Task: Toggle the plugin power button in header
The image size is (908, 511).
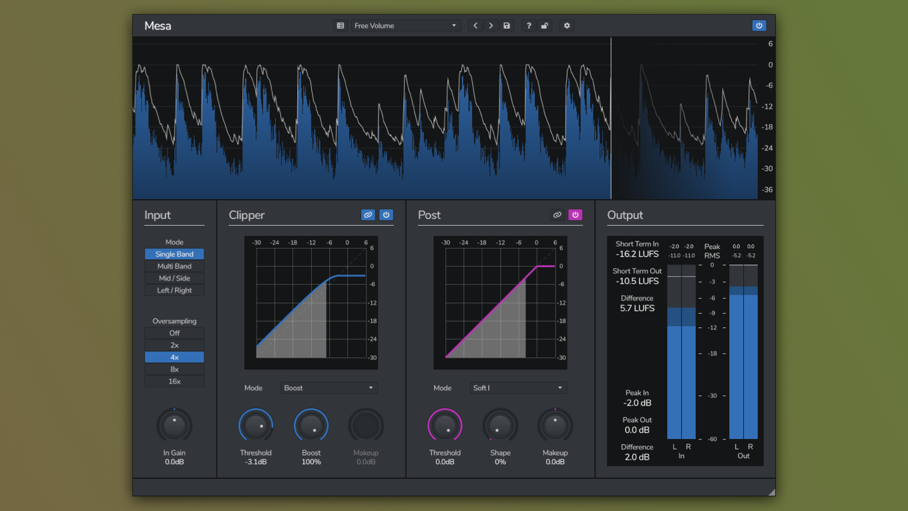Action: pos(759,25)
